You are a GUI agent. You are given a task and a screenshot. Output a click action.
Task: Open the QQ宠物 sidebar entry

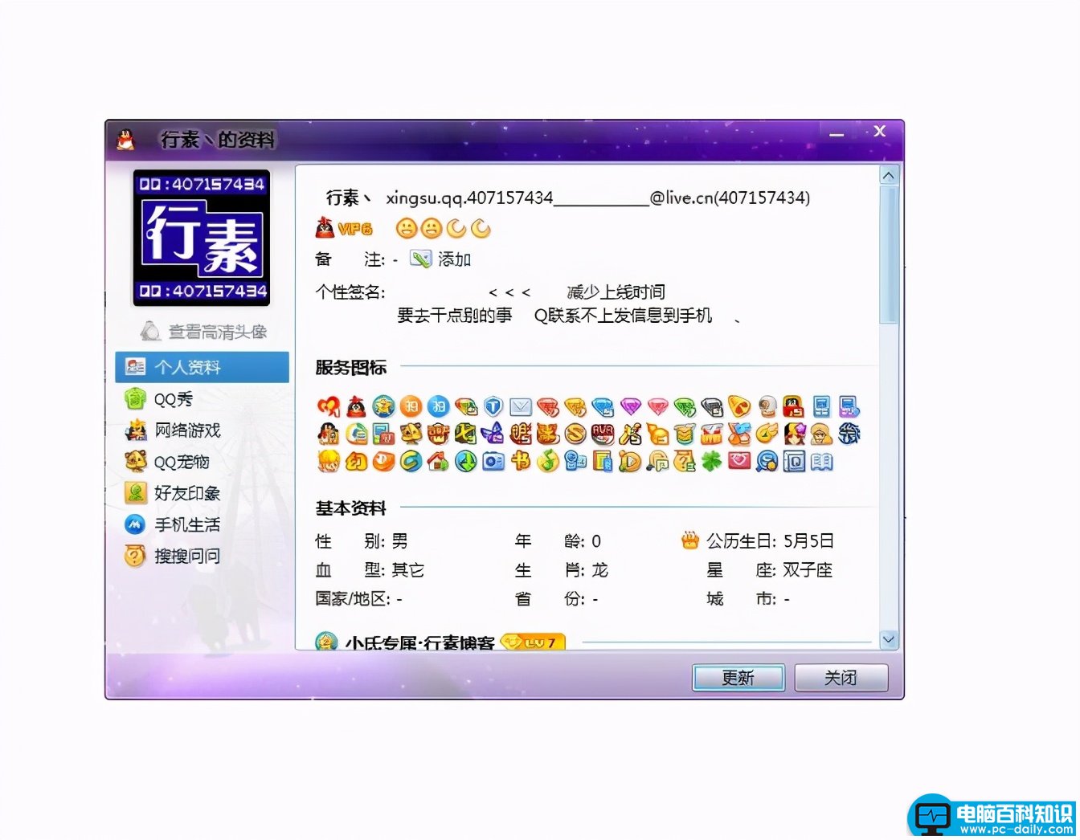tap(181, 461)
